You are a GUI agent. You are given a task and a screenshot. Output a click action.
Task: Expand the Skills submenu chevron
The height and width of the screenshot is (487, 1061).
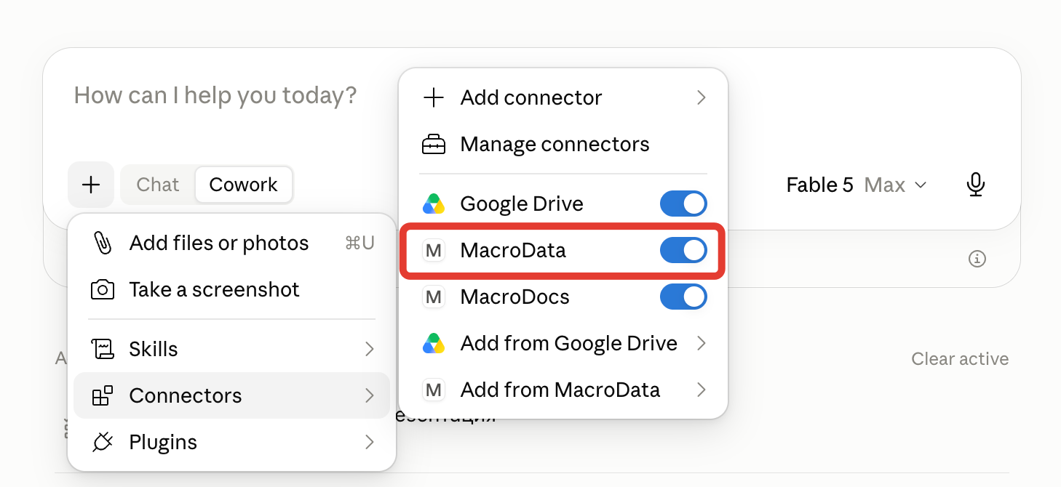pos(370,349)
